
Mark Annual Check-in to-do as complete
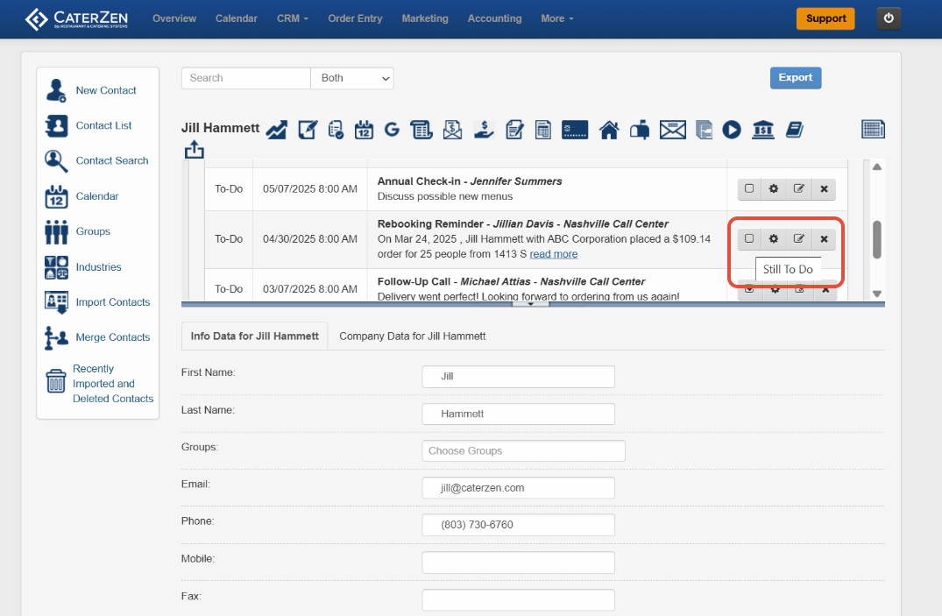[x=749, y=188]
